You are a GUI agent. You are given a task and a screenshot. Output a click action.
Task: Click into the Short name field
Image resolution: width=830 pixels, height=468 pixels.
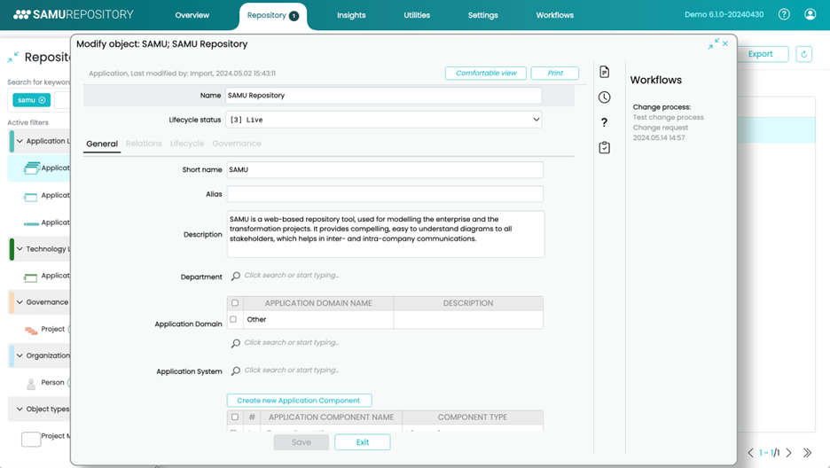(385, 170)
